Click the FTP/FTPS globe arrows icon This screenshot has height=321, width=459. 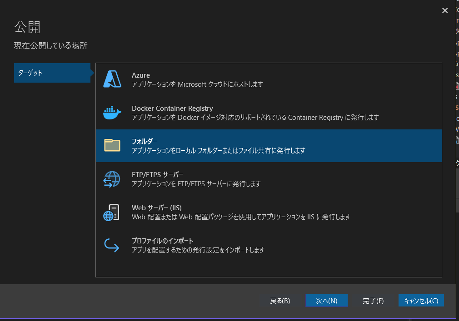112,179
